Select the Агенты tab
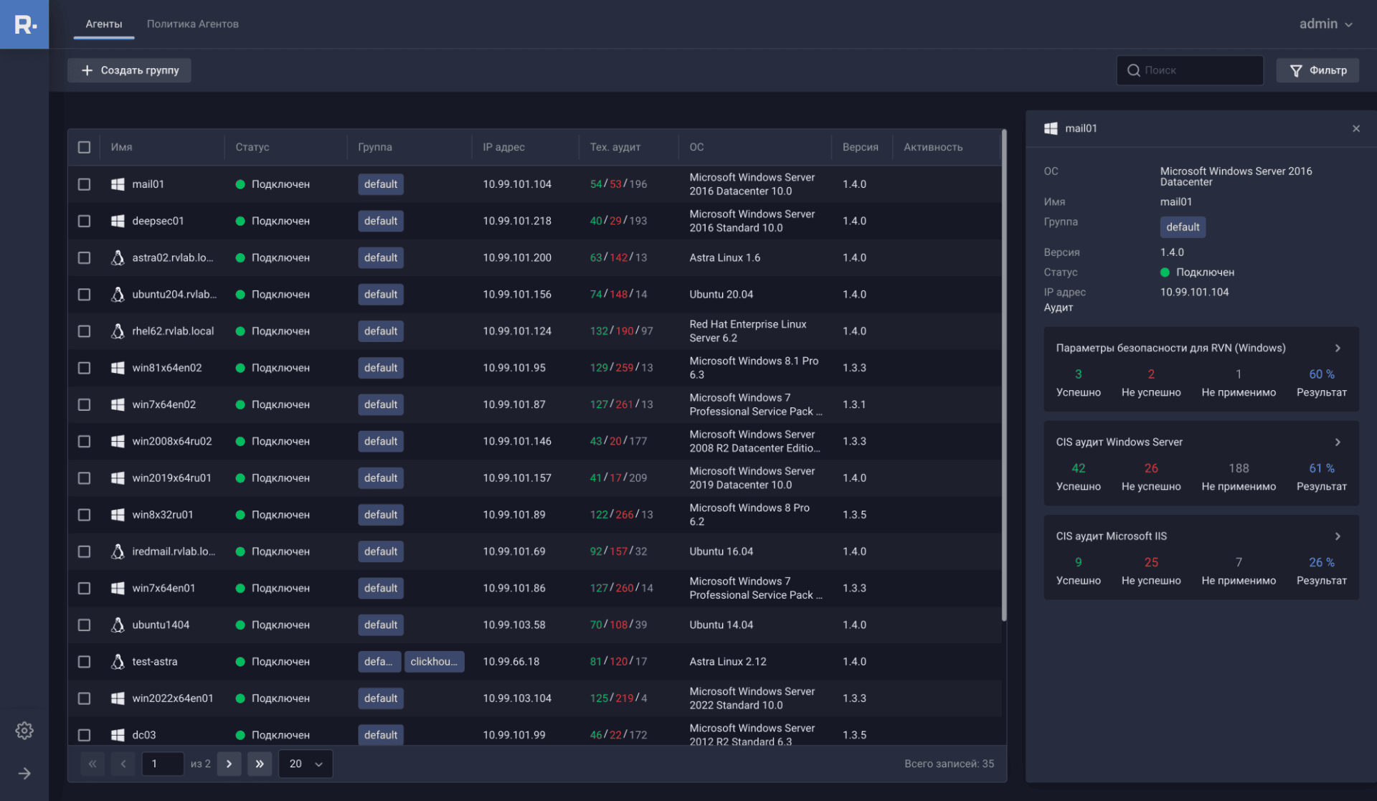The width and height of the screenshot is (1377, 801). pyautogui.click(x=103, y=24)
